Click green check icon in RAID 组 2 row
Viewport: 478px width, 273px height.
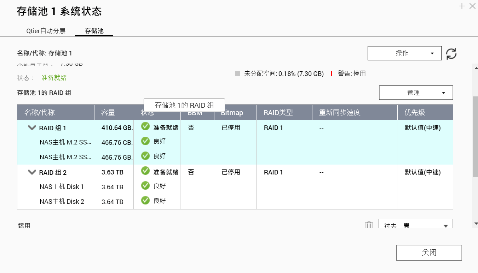(145, 171)
